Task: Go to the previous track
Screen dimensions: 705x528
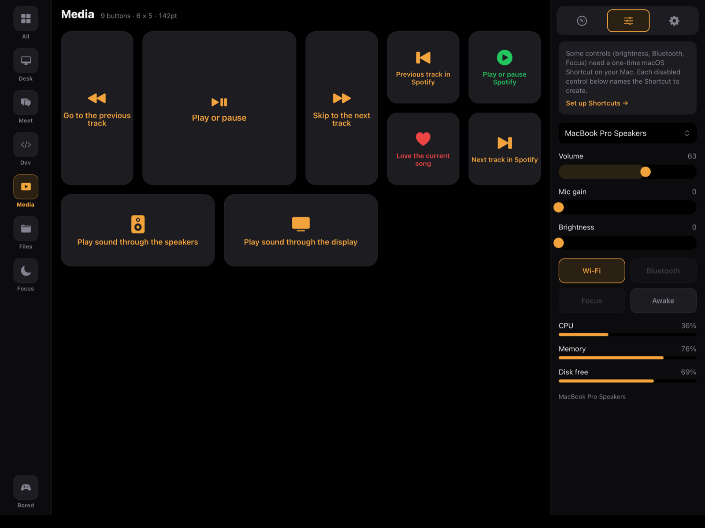Action: [97, 108]
